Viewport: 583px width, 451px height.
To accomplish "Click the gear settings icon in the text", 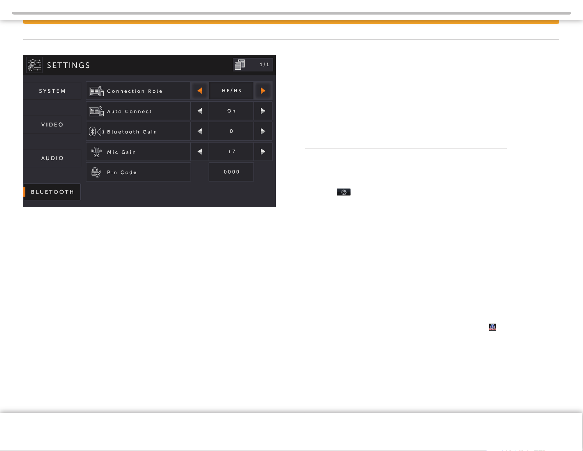I will [x=344, y=192].
